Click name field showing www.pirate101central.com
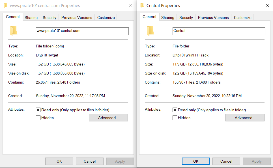Screen dimensions: 273x168 point(82,31)
